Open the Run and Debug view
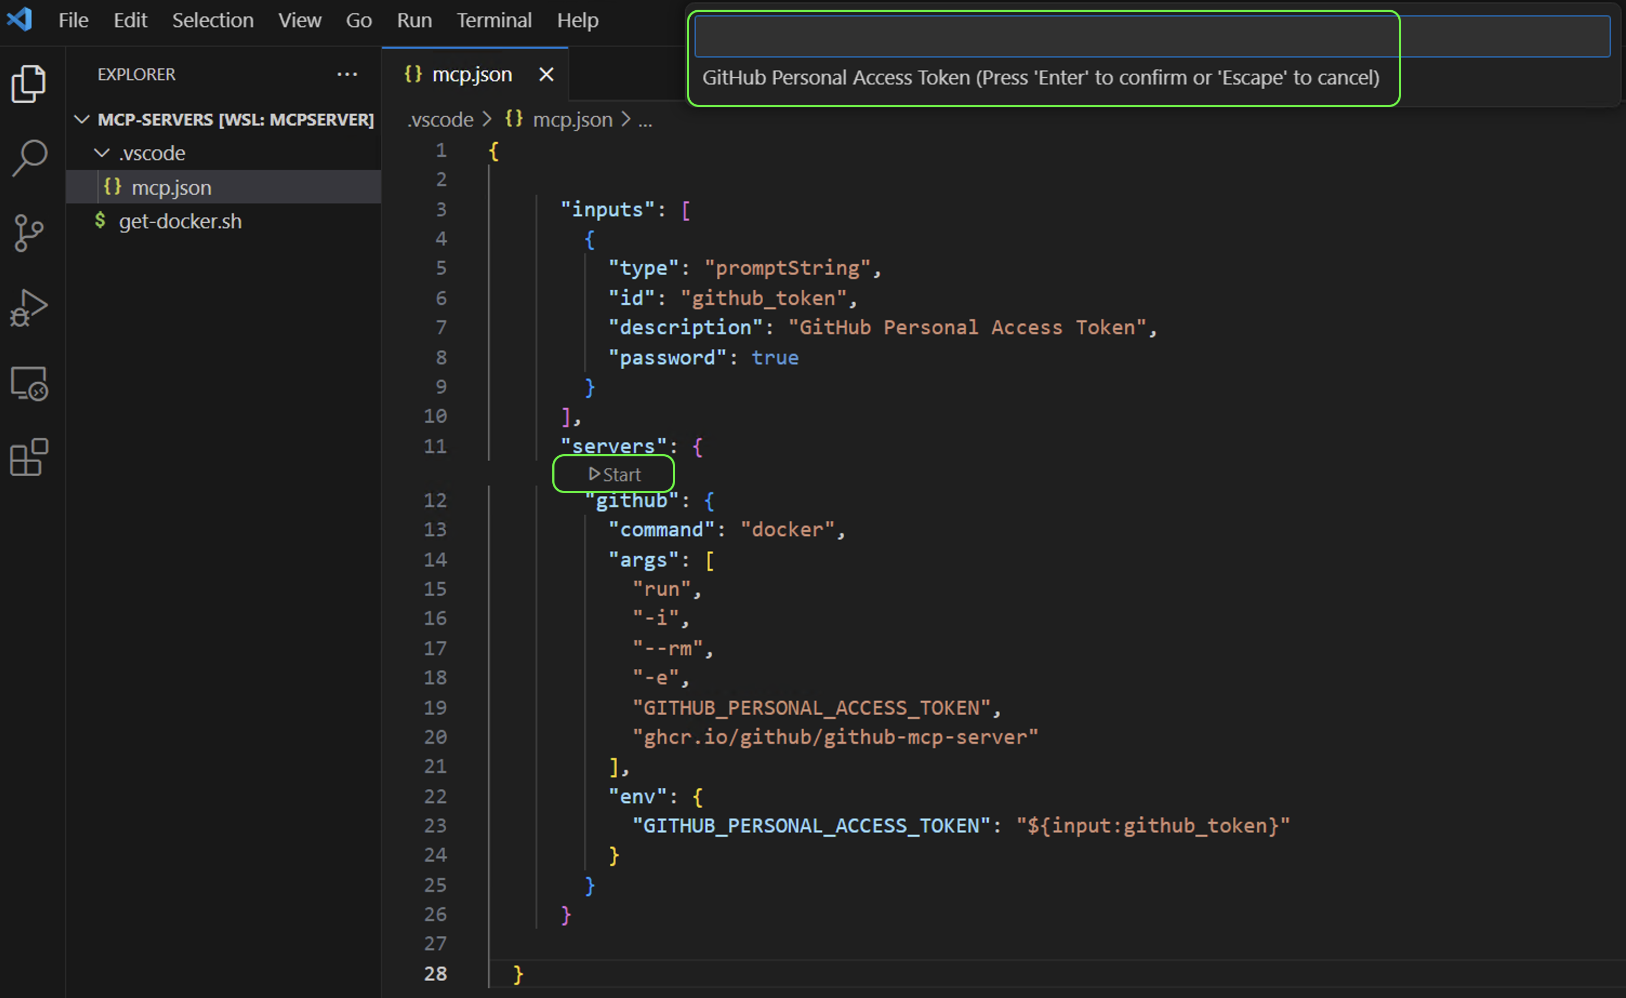Screen dimensions: 1626x998 pyautogui.click(x=29, y=308)
